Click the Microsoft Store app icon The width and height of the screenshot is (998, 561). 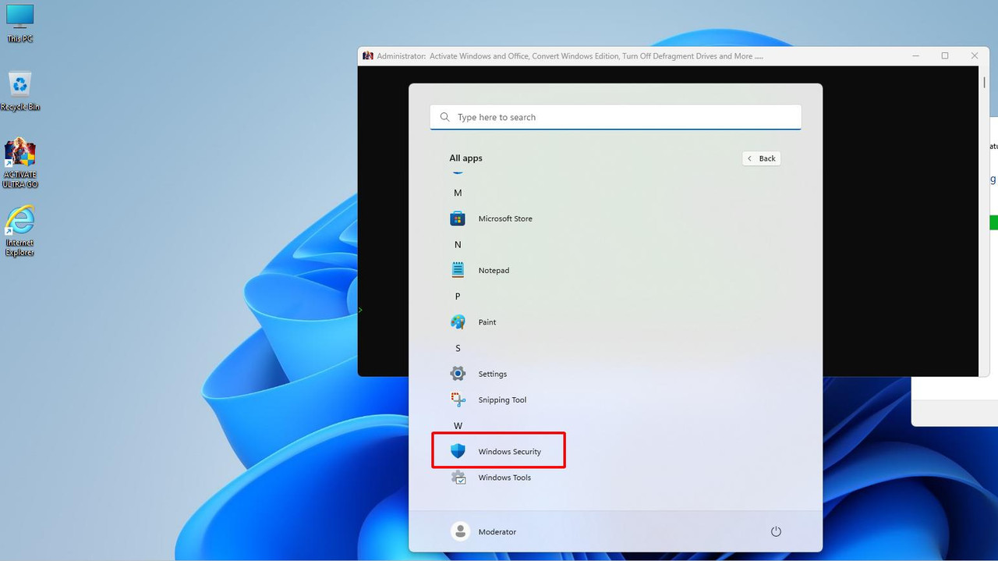click(x=458, y=218)
